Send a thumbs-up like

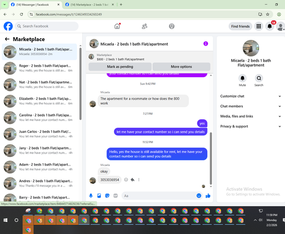(208, 196)
